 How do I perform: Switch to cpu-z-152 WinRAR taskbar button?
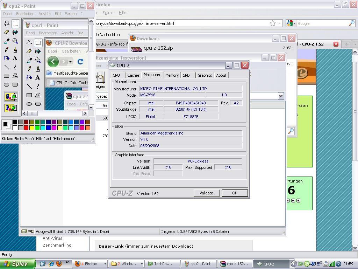pos(235,264)
